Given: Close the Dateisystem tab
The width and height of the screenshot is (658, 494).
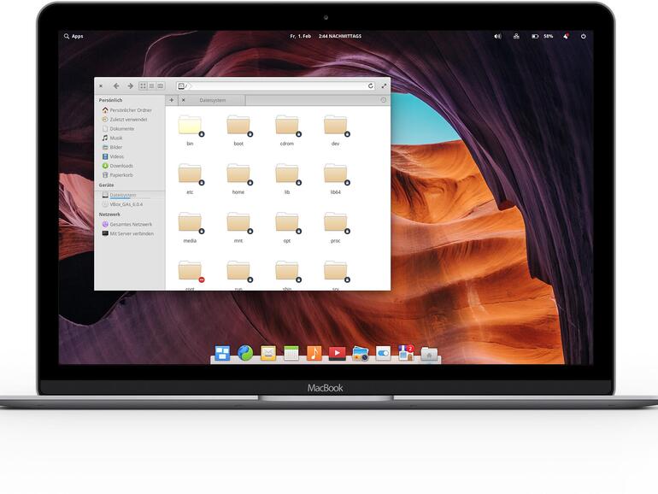Looking at the screenshot, I should tap(184, 100).
